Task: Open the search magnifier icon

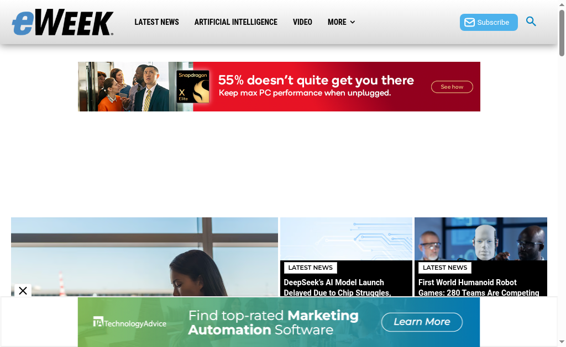Action: pos(531,22)
